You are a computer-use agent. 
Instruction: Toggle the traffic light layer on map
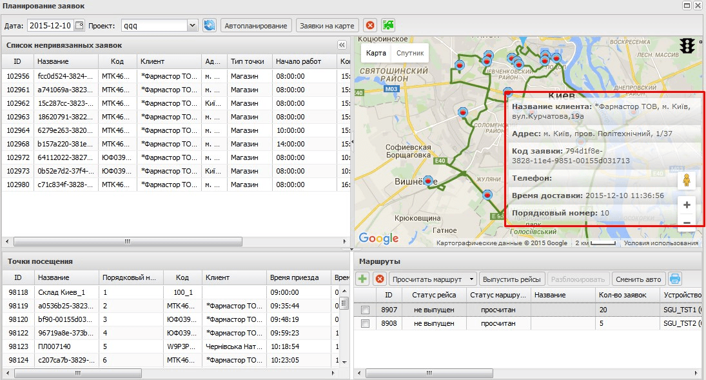pos(687,46)
